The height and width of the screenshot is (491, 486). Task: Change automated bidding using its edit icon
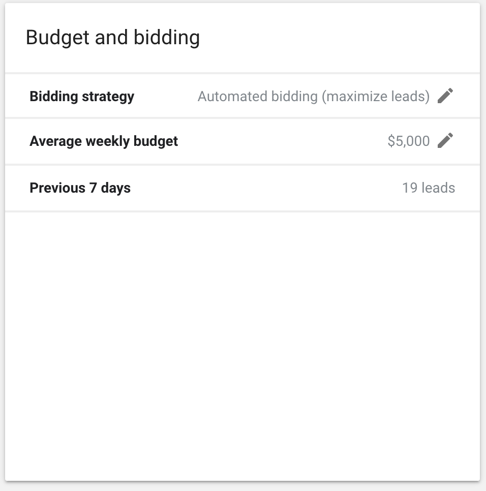[x=445, y=96]
